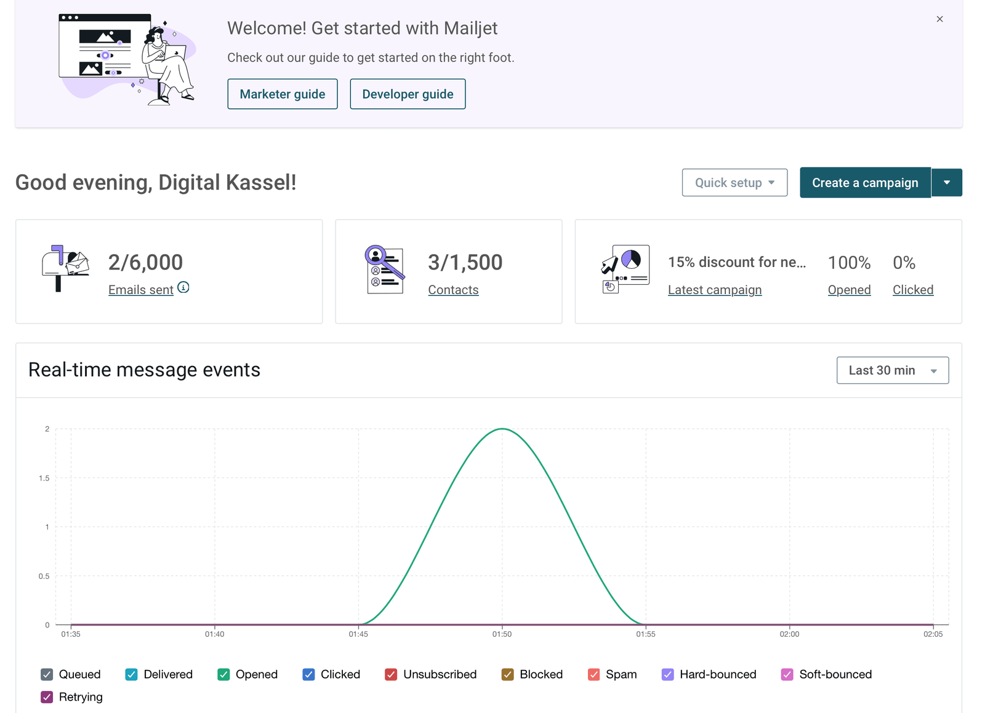The width and height of the screenshot is (985, 713).
Task: Open the Clicked stats link under 0%
Action: (913, 290)
